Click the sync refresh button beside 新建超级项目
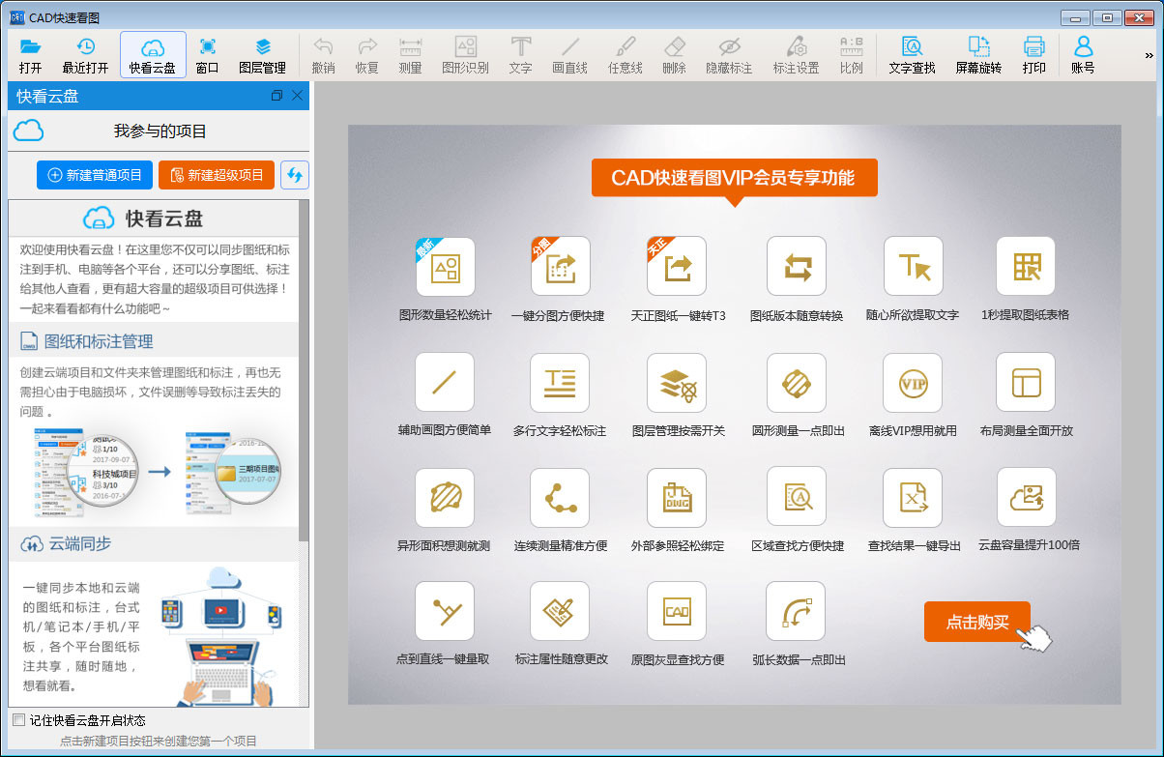Screen dimensions: 1164x757 click(295, 175)
